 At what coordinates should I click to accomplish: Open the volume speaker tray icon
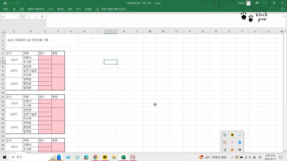tap(250, 157)
